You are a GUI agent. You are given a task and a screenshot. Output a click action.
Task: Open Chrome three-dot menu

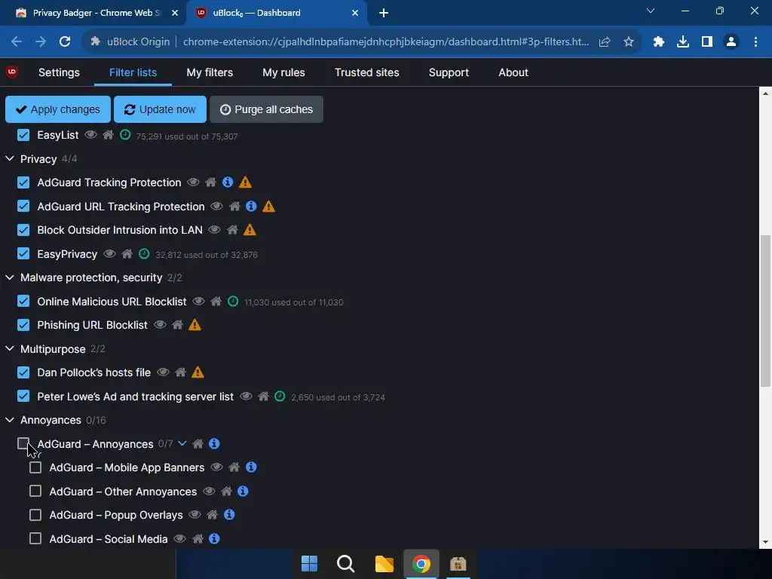tap(755, 42)
